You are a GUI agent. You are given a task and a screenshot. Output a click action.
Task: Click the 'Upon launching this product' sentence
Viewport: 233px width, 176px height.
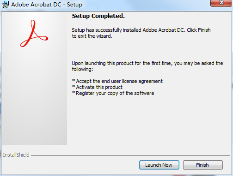tap(147, 63)
